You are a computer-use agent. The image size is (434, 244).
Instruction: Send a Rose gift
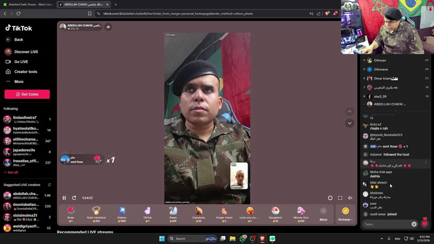(71, 215)
